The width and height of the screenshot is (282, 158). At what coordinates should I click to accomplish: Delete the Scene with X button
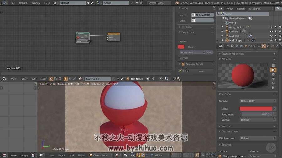[x=141, y=3]
